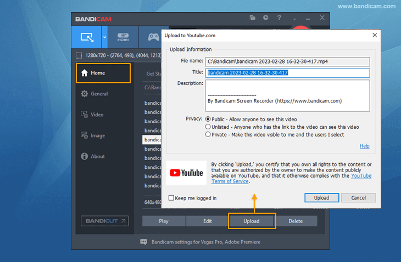This screenshot has width=401, height=262.
Task: Switch to game recording mode gamepad icon
Action: coord(153,37)
